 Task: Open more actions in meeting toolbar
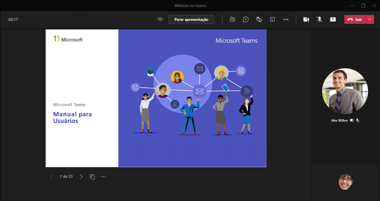tap(286, 20)
